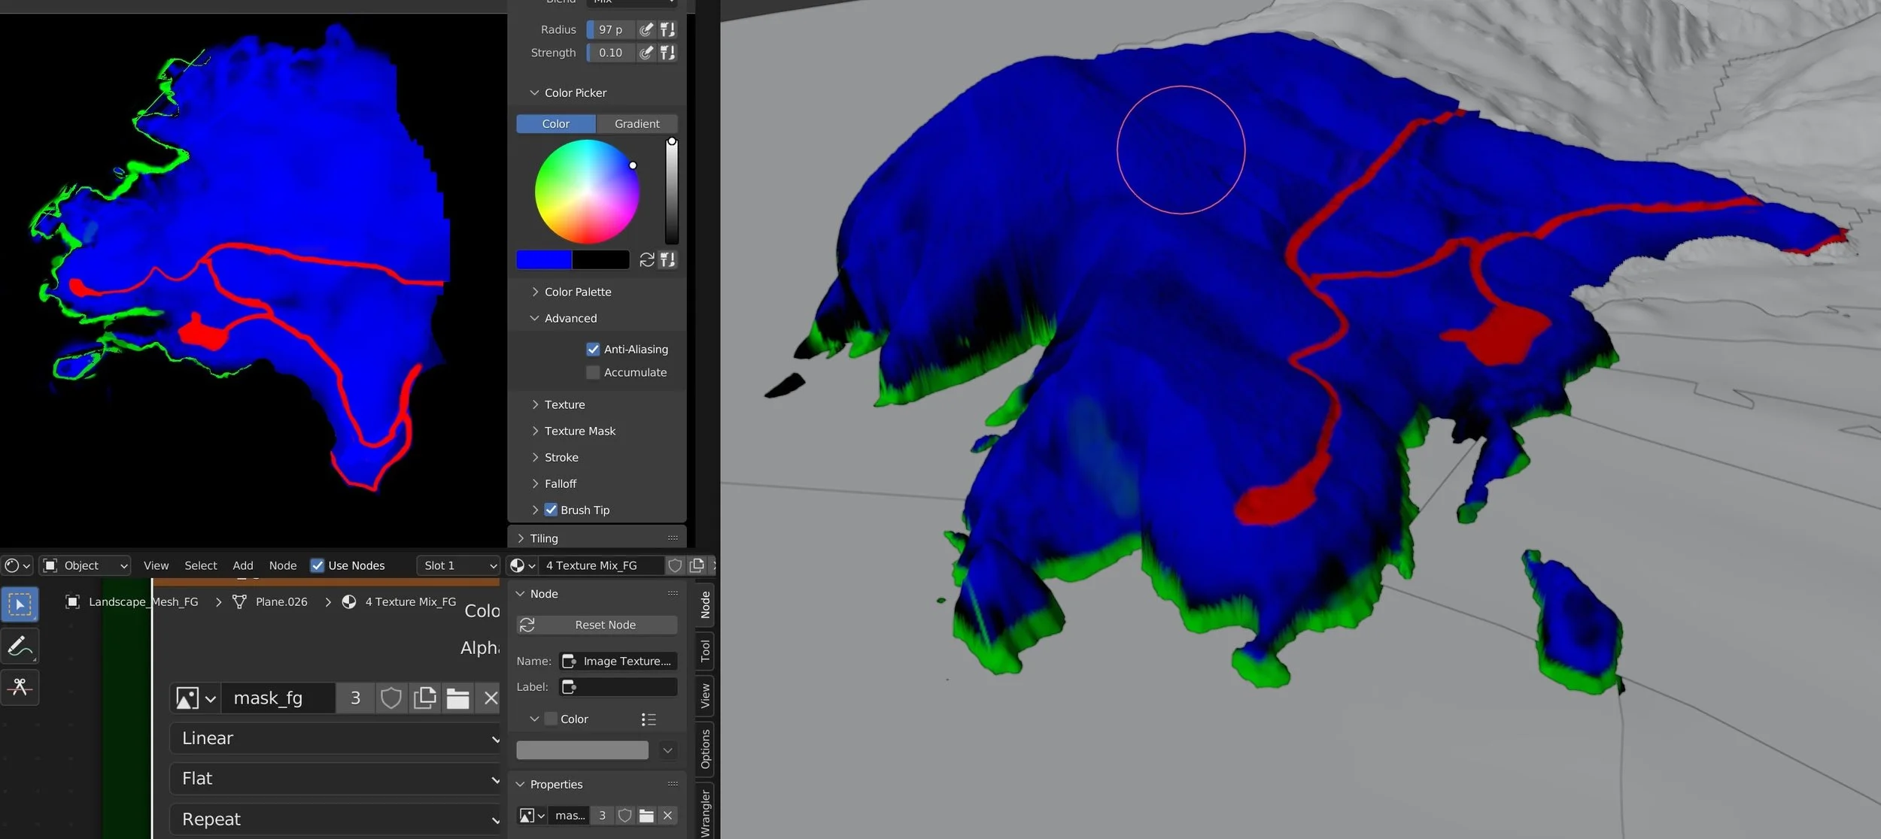1881x839 pixels.
Task: Click pressure sensitivity icon beside Radius
Action: (x=646, y=29)
